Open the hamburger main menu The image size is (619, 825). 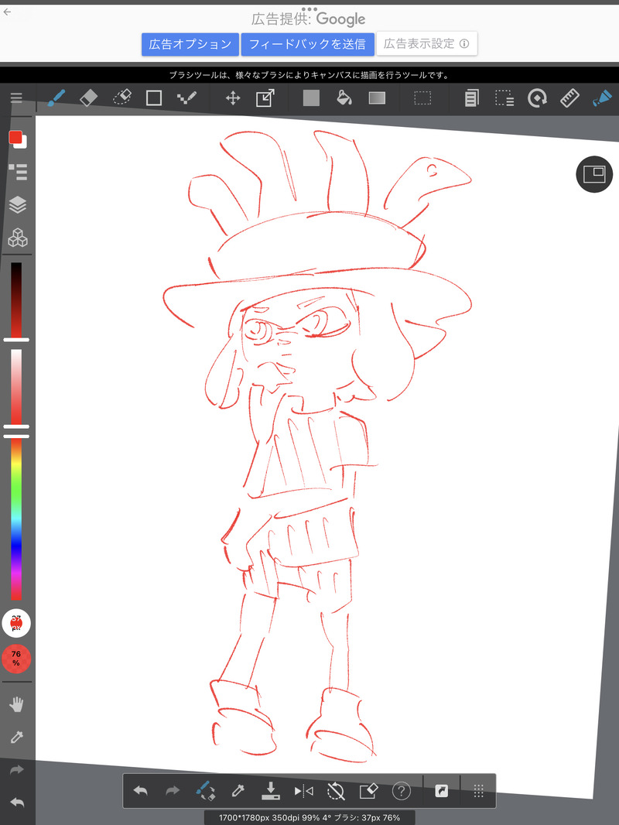16,98
